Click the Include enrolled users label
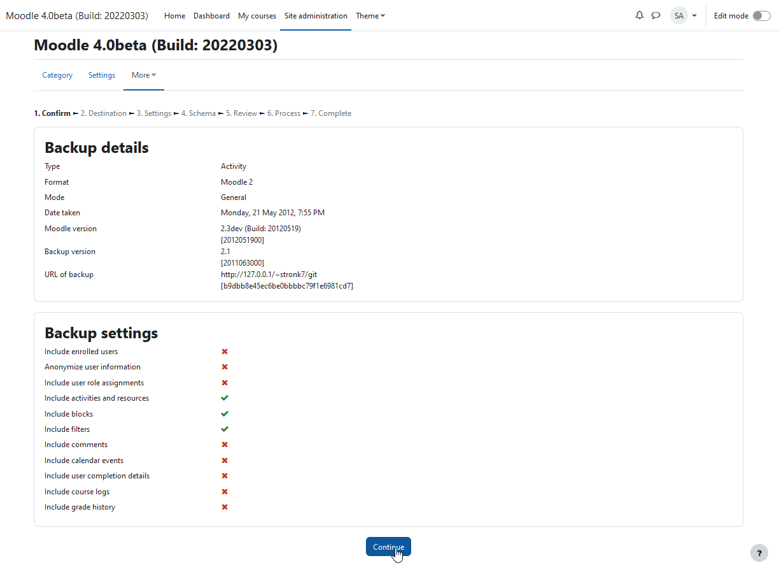779x572 pixels. pos(81,352)
